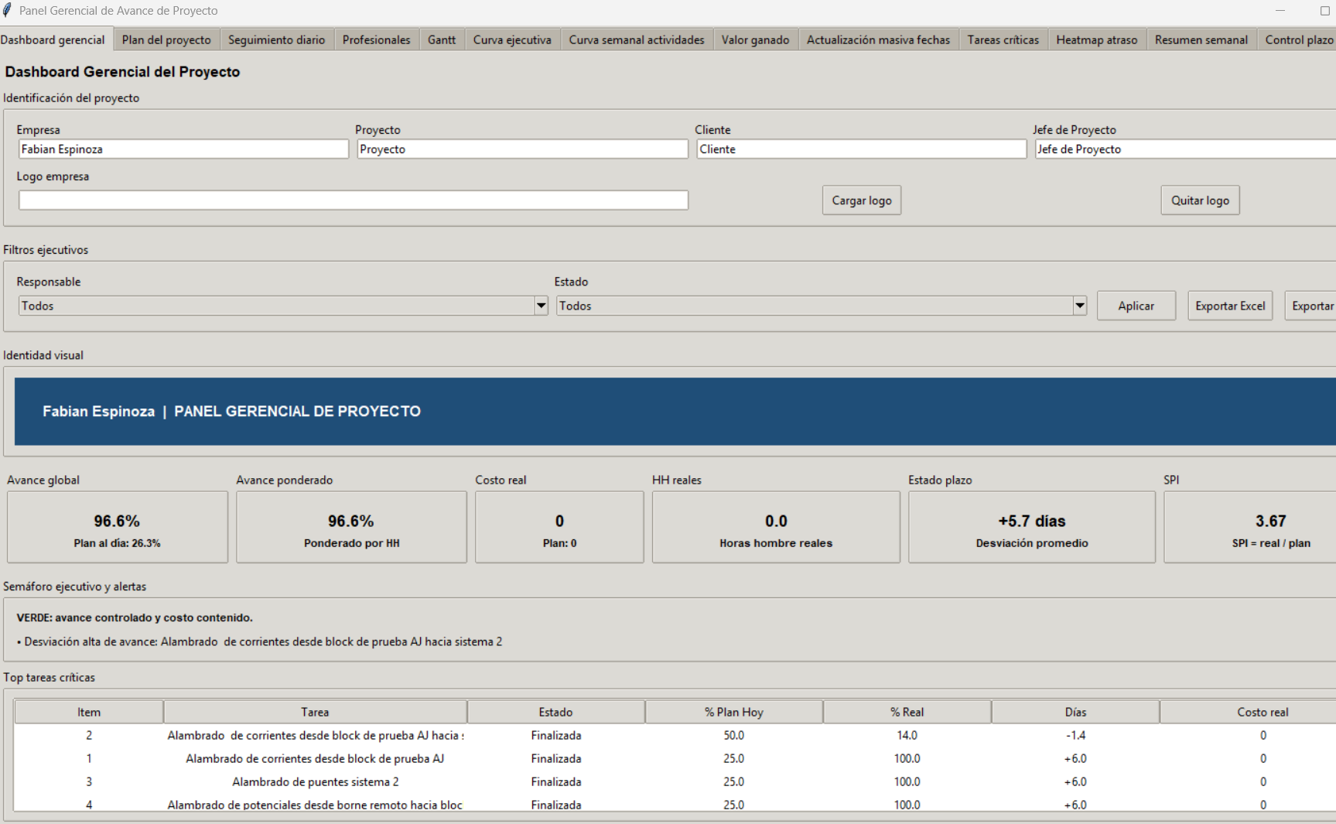This screenshot has height=824, width=1336.
Task: Click the HH reales KPI card
Action: coord(776,527)
